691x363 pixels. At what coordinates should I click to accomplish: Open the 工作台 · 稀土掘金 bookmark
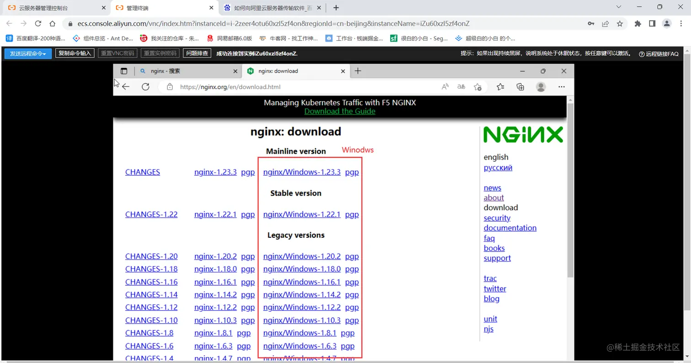coord(354,38)
